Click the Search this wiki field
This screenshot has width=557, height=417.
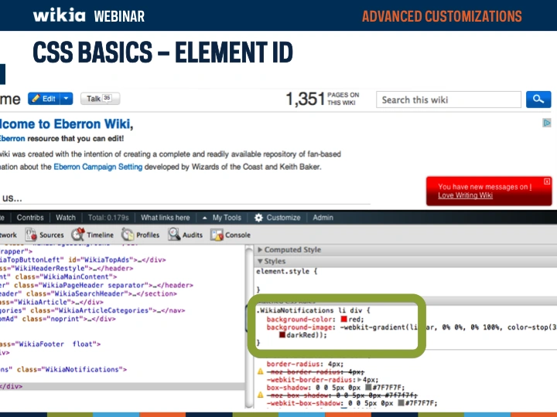(x=449, y=100)
